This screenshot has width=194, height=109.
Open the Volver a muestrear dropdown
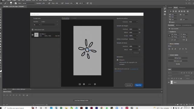coord(133,39)
